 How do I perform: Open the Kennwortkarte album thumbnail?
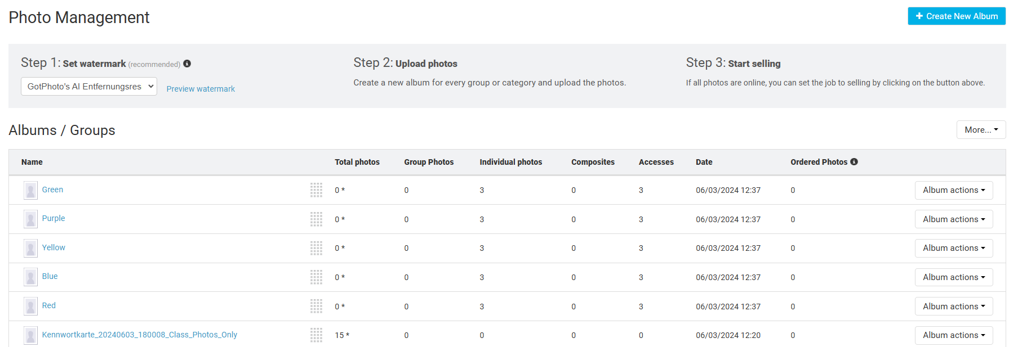(x=30, y=335)
